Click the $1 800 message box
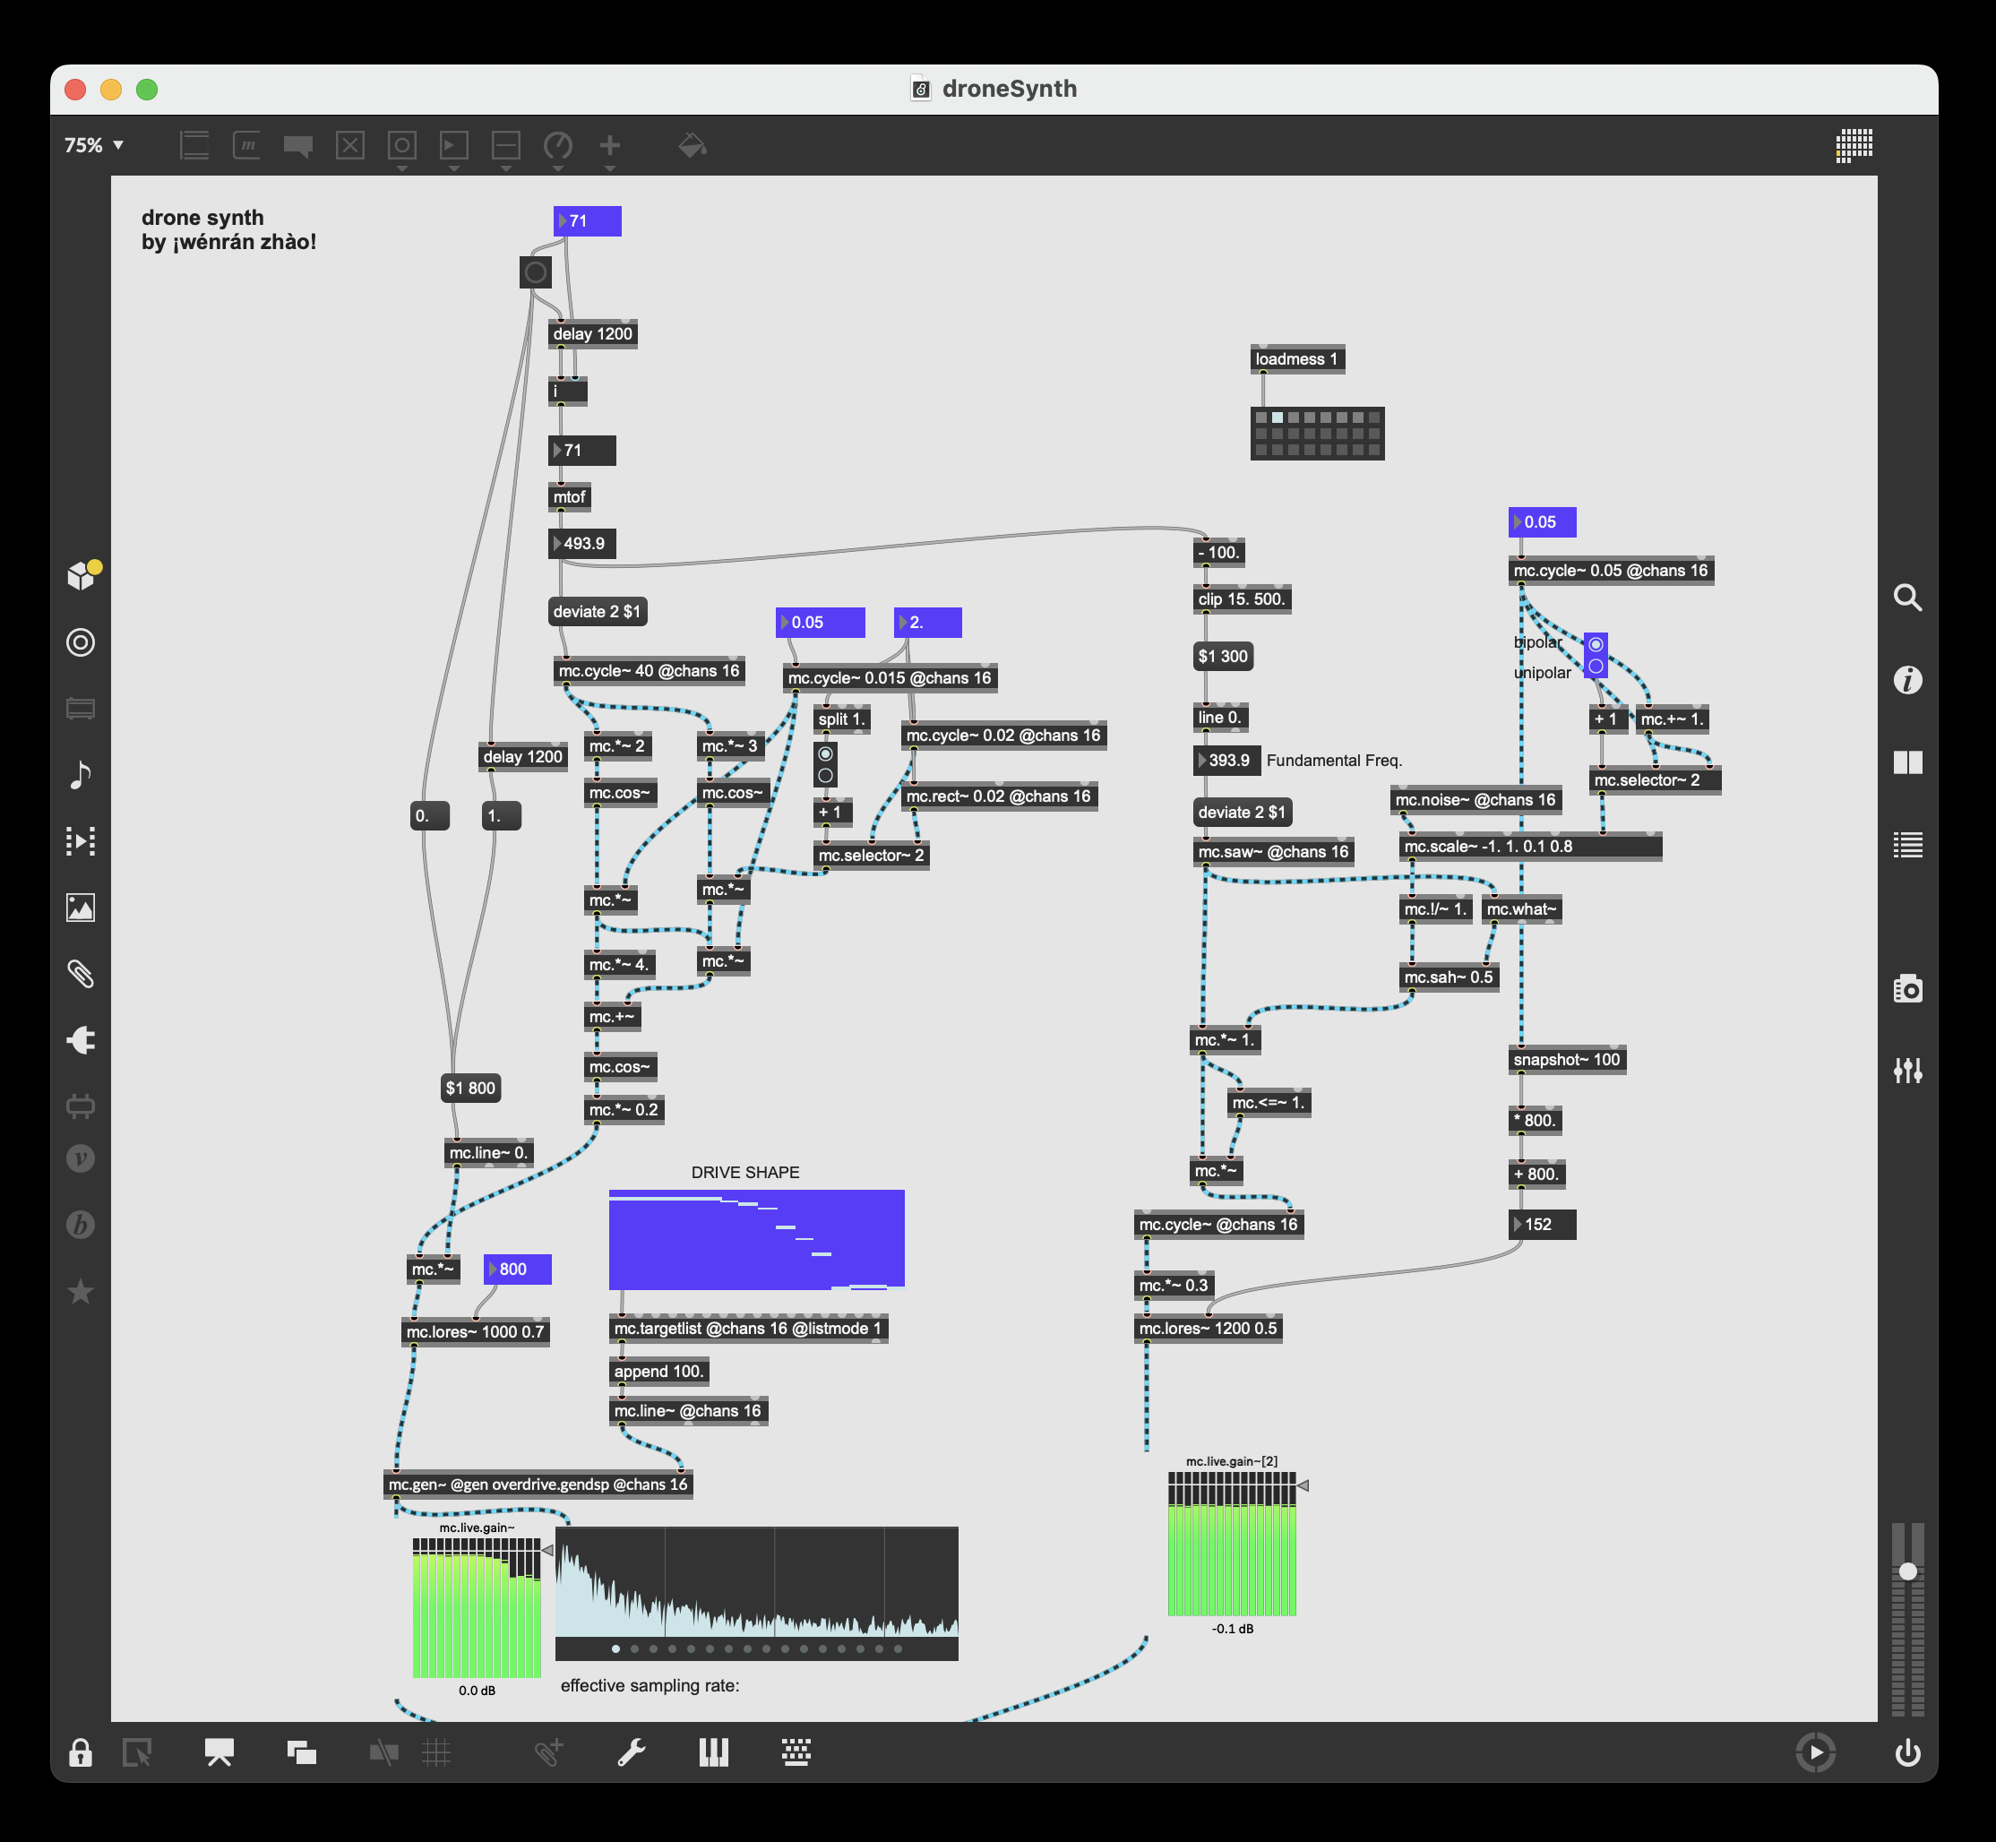The image size is (1996, 1842). point(470,1088)
